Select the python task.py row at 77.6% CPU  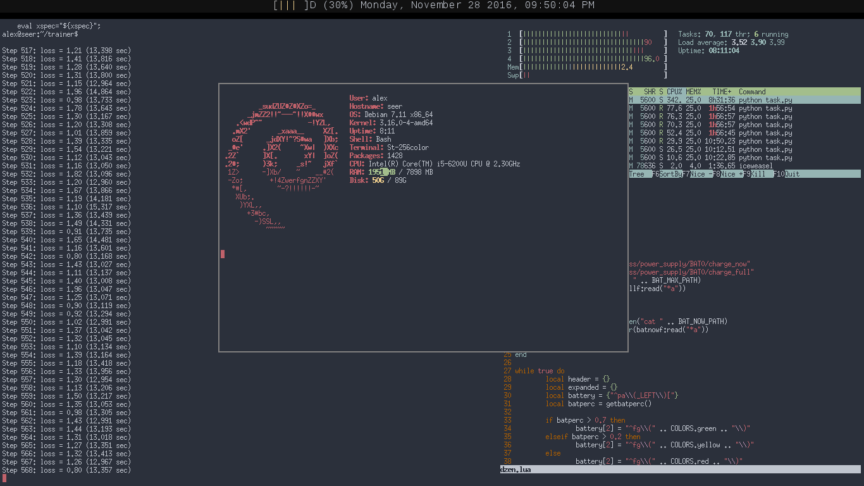744,108
